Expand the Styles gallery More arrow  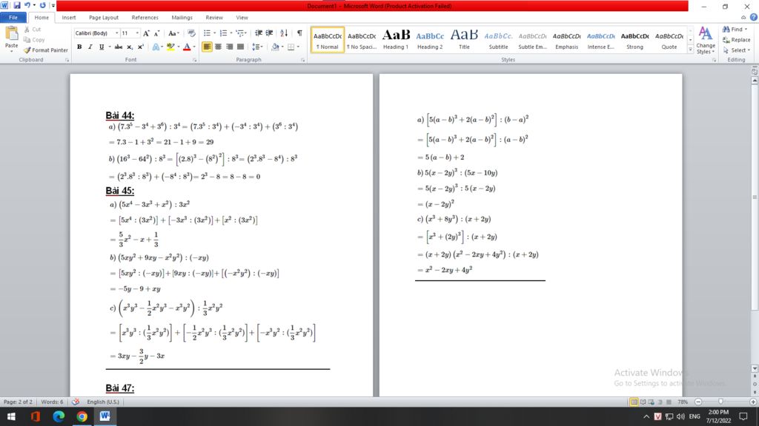690,50
